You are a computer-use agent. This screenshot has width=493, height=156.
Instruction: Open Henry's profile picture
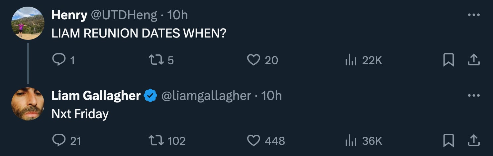(28, 23)
